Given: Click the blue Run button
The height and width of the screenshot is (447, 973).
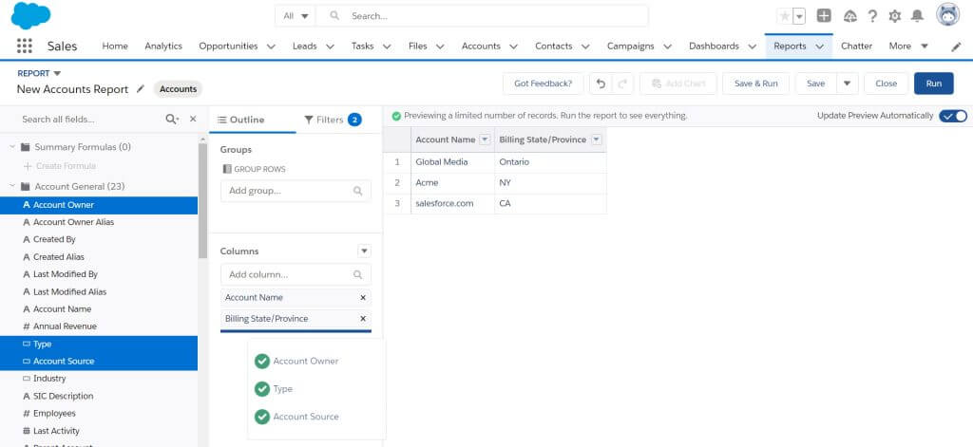Looking at the screenshot, I should (933, 84).
